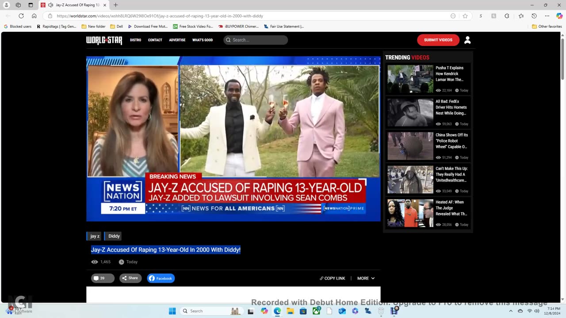The image size is (566, 318).
Task: Play the Jay-Z news video
Action: [x=233, y=139]
